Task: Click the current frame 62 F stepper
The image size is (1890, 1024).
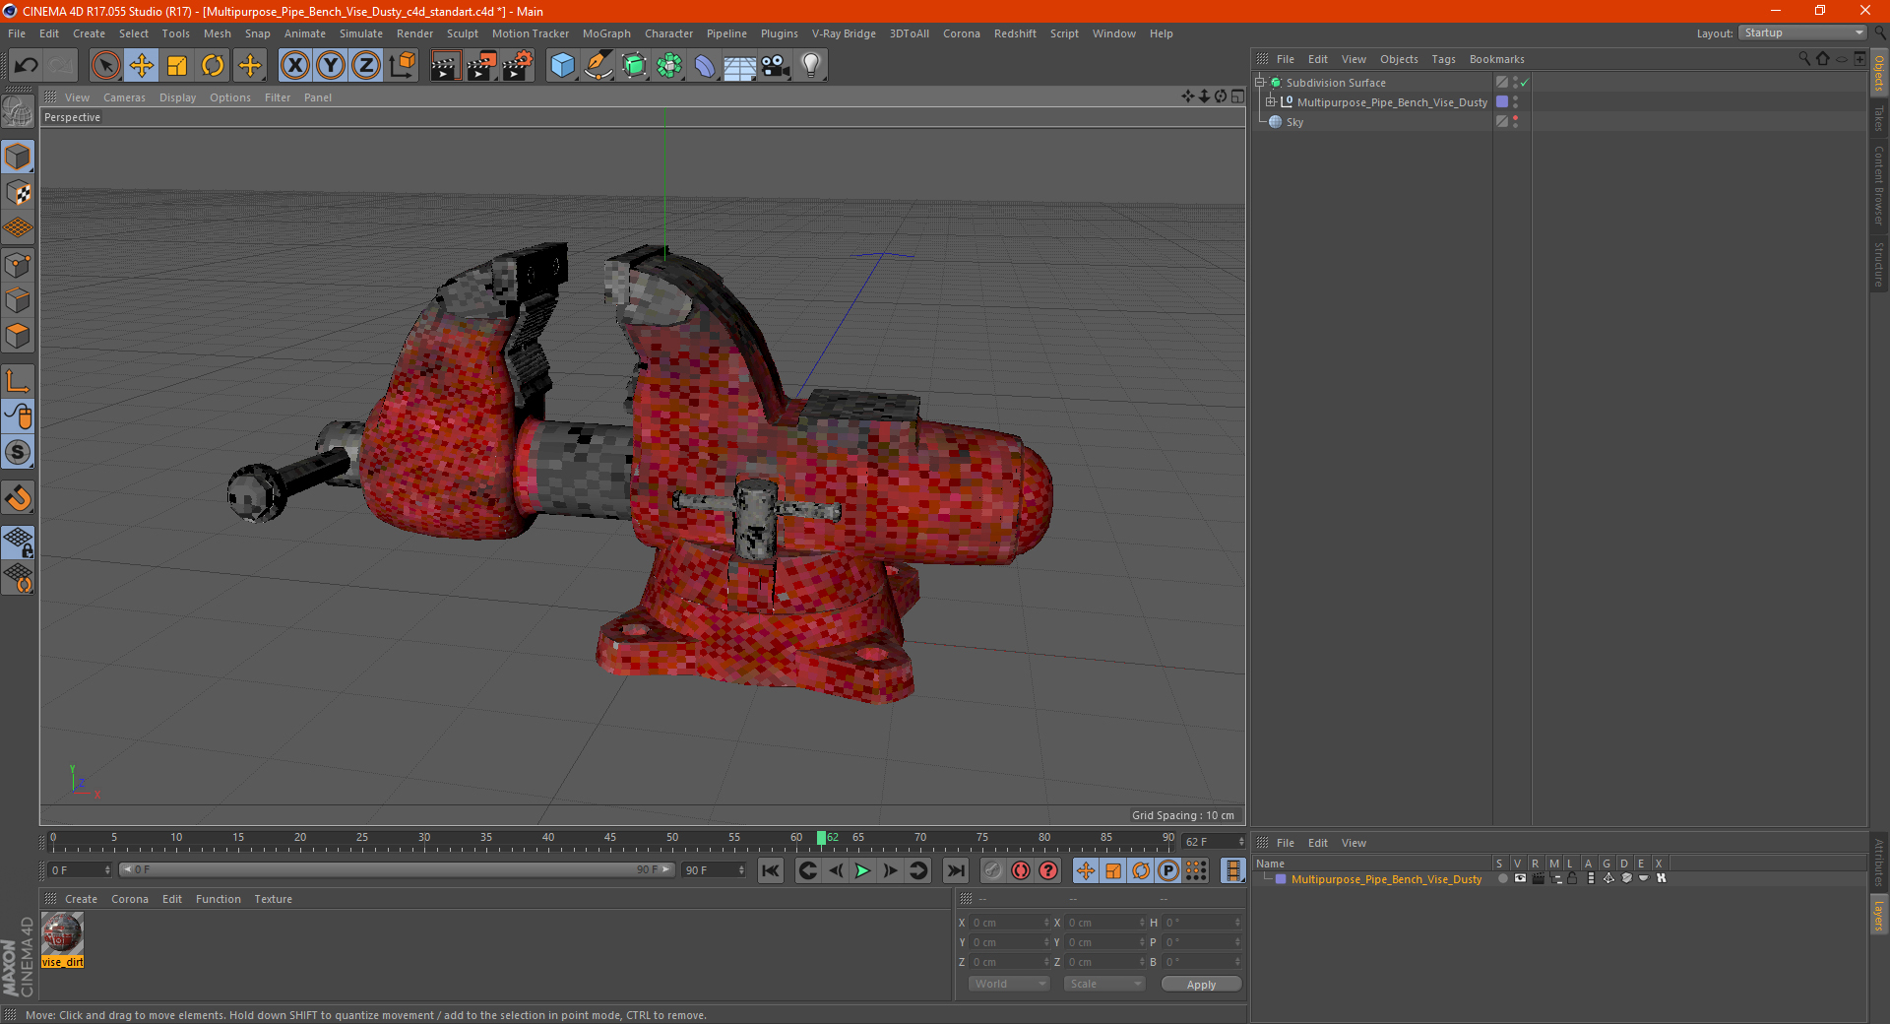Action: (1241, 842)
